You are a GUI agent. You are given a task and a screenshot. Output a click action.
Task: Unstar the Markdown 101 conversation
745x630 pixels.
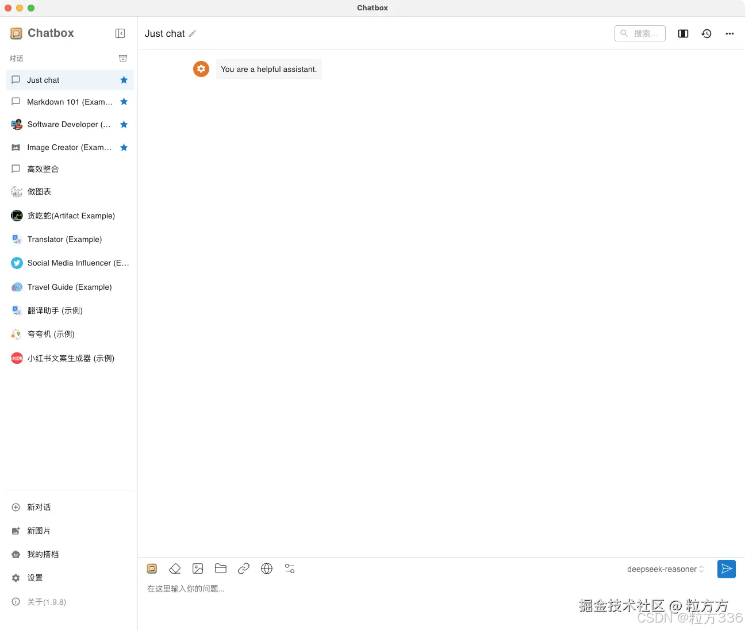tap(124, 102)
